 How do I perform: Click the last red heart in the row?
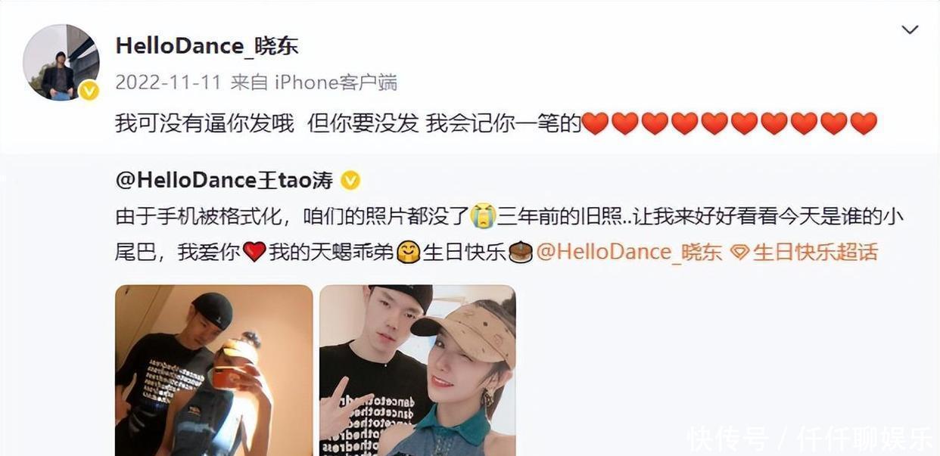coord(864,123)
